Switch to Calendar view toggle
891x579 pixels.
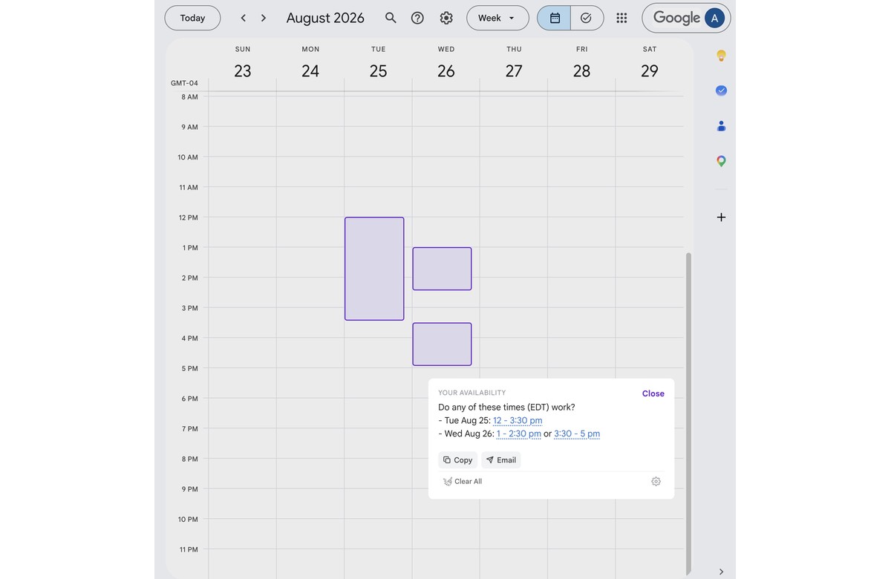point(554,18)
